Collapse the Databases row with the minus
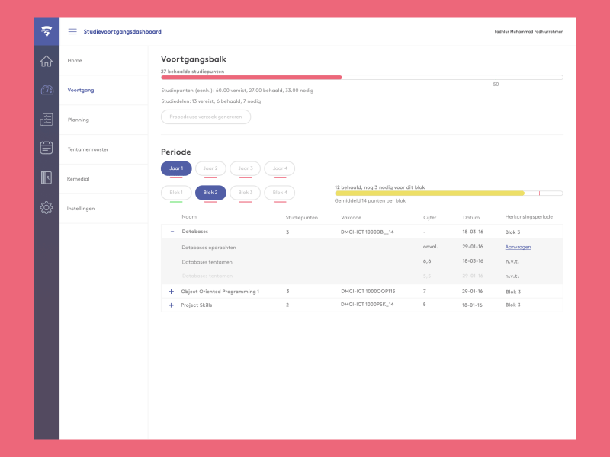610x457 pixels. pos(172,231)
